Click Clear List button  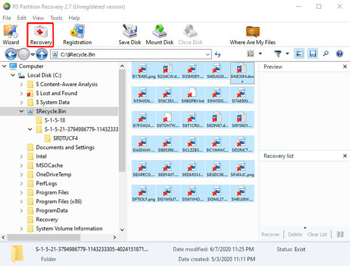(317, 235)
